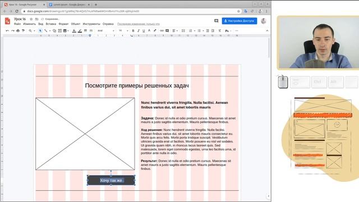Expand the Image dropdown arrow
The height and width of the screenshot is (202, 359).
pyautogui.click(x=68, y=31)
